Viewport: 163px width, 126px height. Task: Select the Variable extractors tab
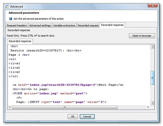64,25
